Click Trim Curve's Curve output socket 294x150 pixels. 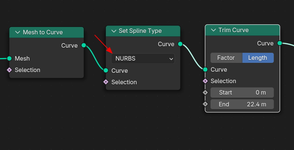[x=280, y=43]
